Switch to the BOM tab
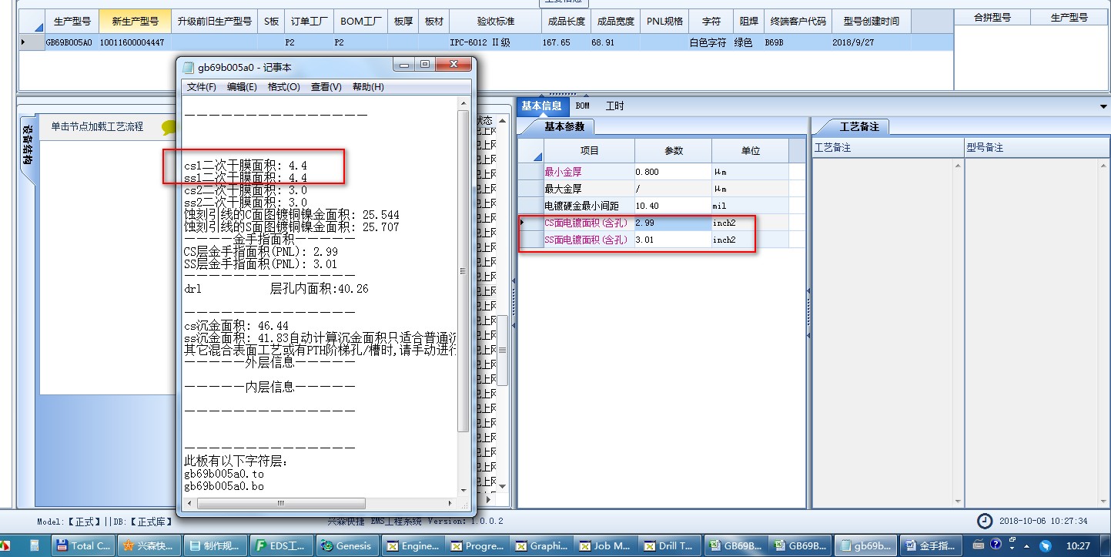1111x557 pixels. click(x=582, y=106)
